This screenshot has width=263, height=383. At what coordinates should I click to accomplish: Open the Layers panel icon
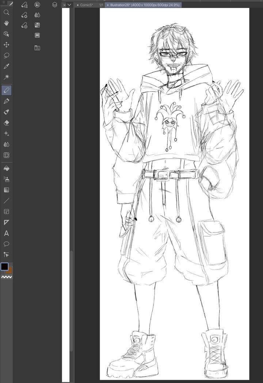[55, 5]
